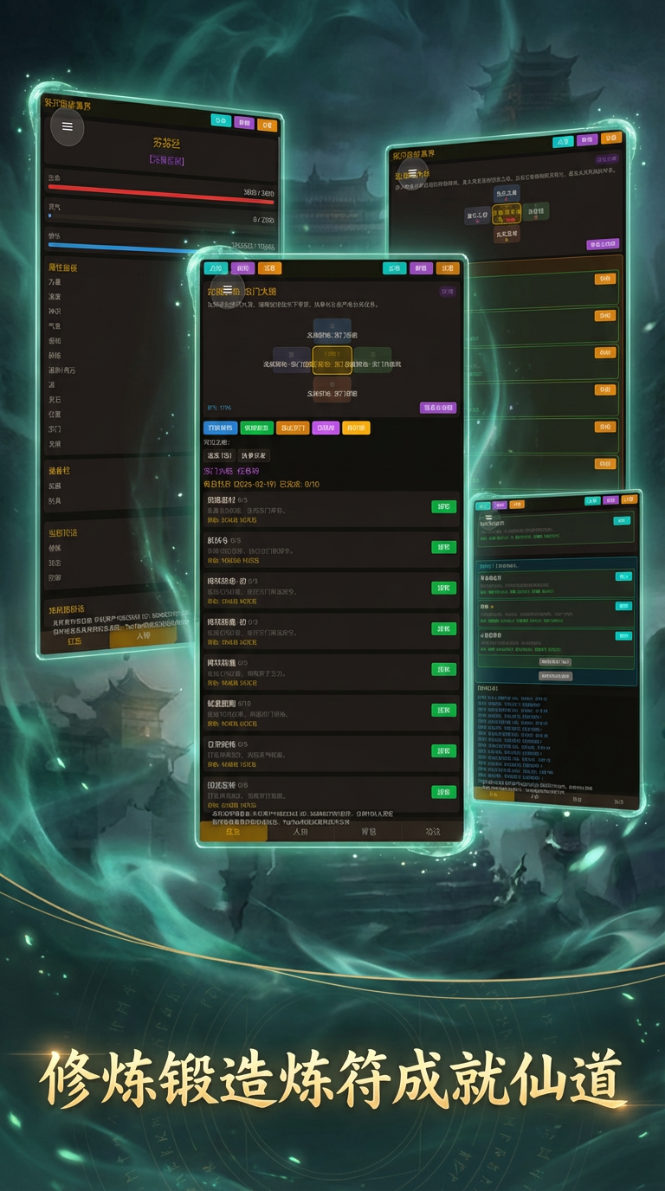Click the blue action button under center phone's map card
Image resolution: width=665 pixels, height=1191 pixels.
[x=220, y=428]
